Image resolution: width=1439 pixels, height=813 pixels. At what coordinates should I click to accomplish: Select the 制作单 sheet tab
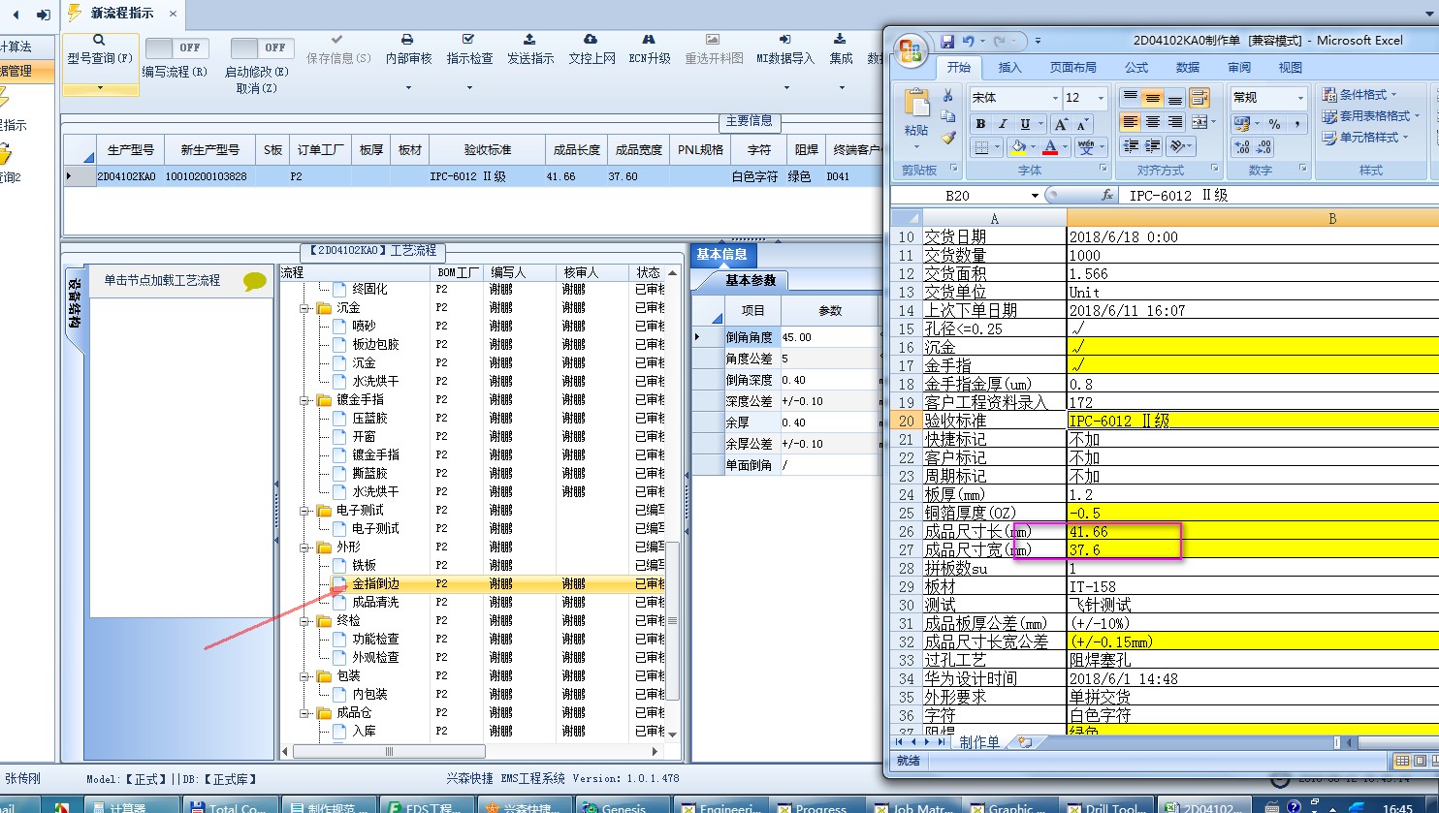(x=979, y=742)
